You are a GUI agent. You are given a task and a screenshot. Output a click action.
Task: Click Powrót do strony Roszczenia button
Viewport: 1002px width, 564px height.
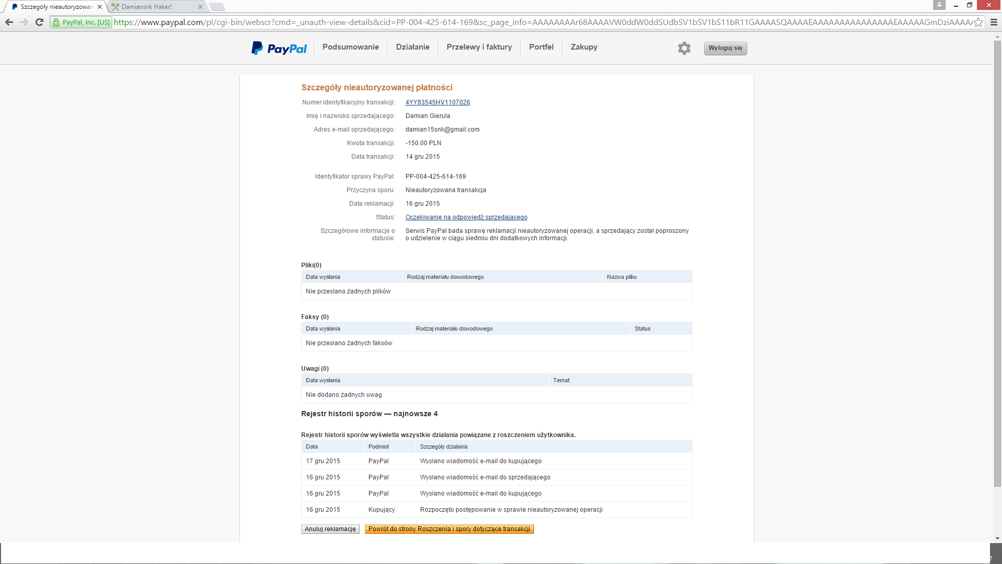point(449,529)
